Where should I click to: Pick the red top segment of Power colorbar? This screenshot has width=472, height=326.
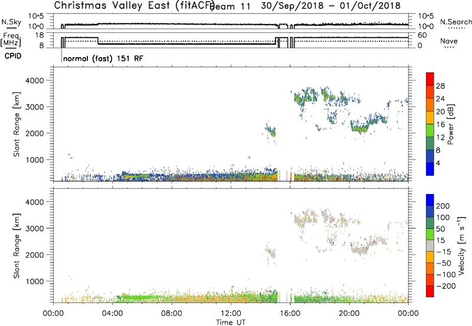click(x=430, y=79)
